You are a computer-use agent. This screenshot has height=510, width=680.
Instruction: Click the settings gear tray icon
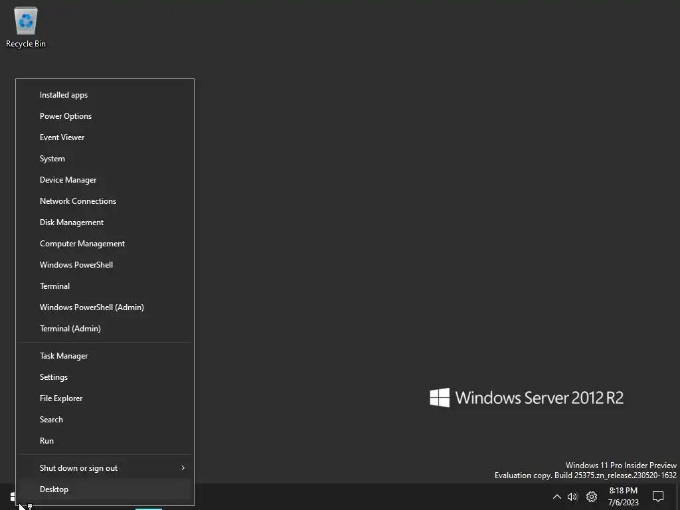(x=592, y=497)
